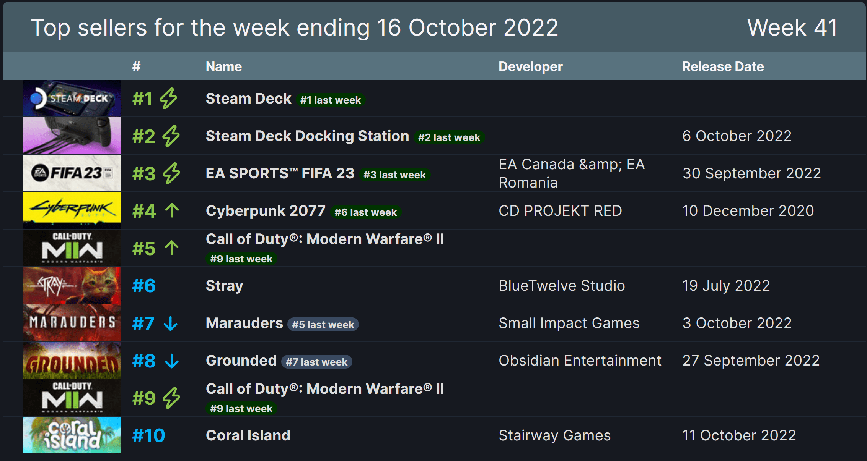Click the blue down arrow beside #7
This screenshot has height=461, width=867.
pyautogui.click(x=171, y=324)
